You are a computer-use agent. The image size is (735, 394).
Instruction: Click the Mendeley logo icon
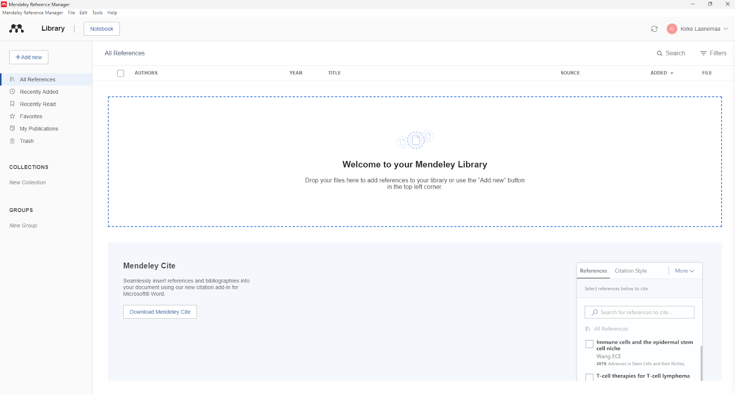coord(17,28)
